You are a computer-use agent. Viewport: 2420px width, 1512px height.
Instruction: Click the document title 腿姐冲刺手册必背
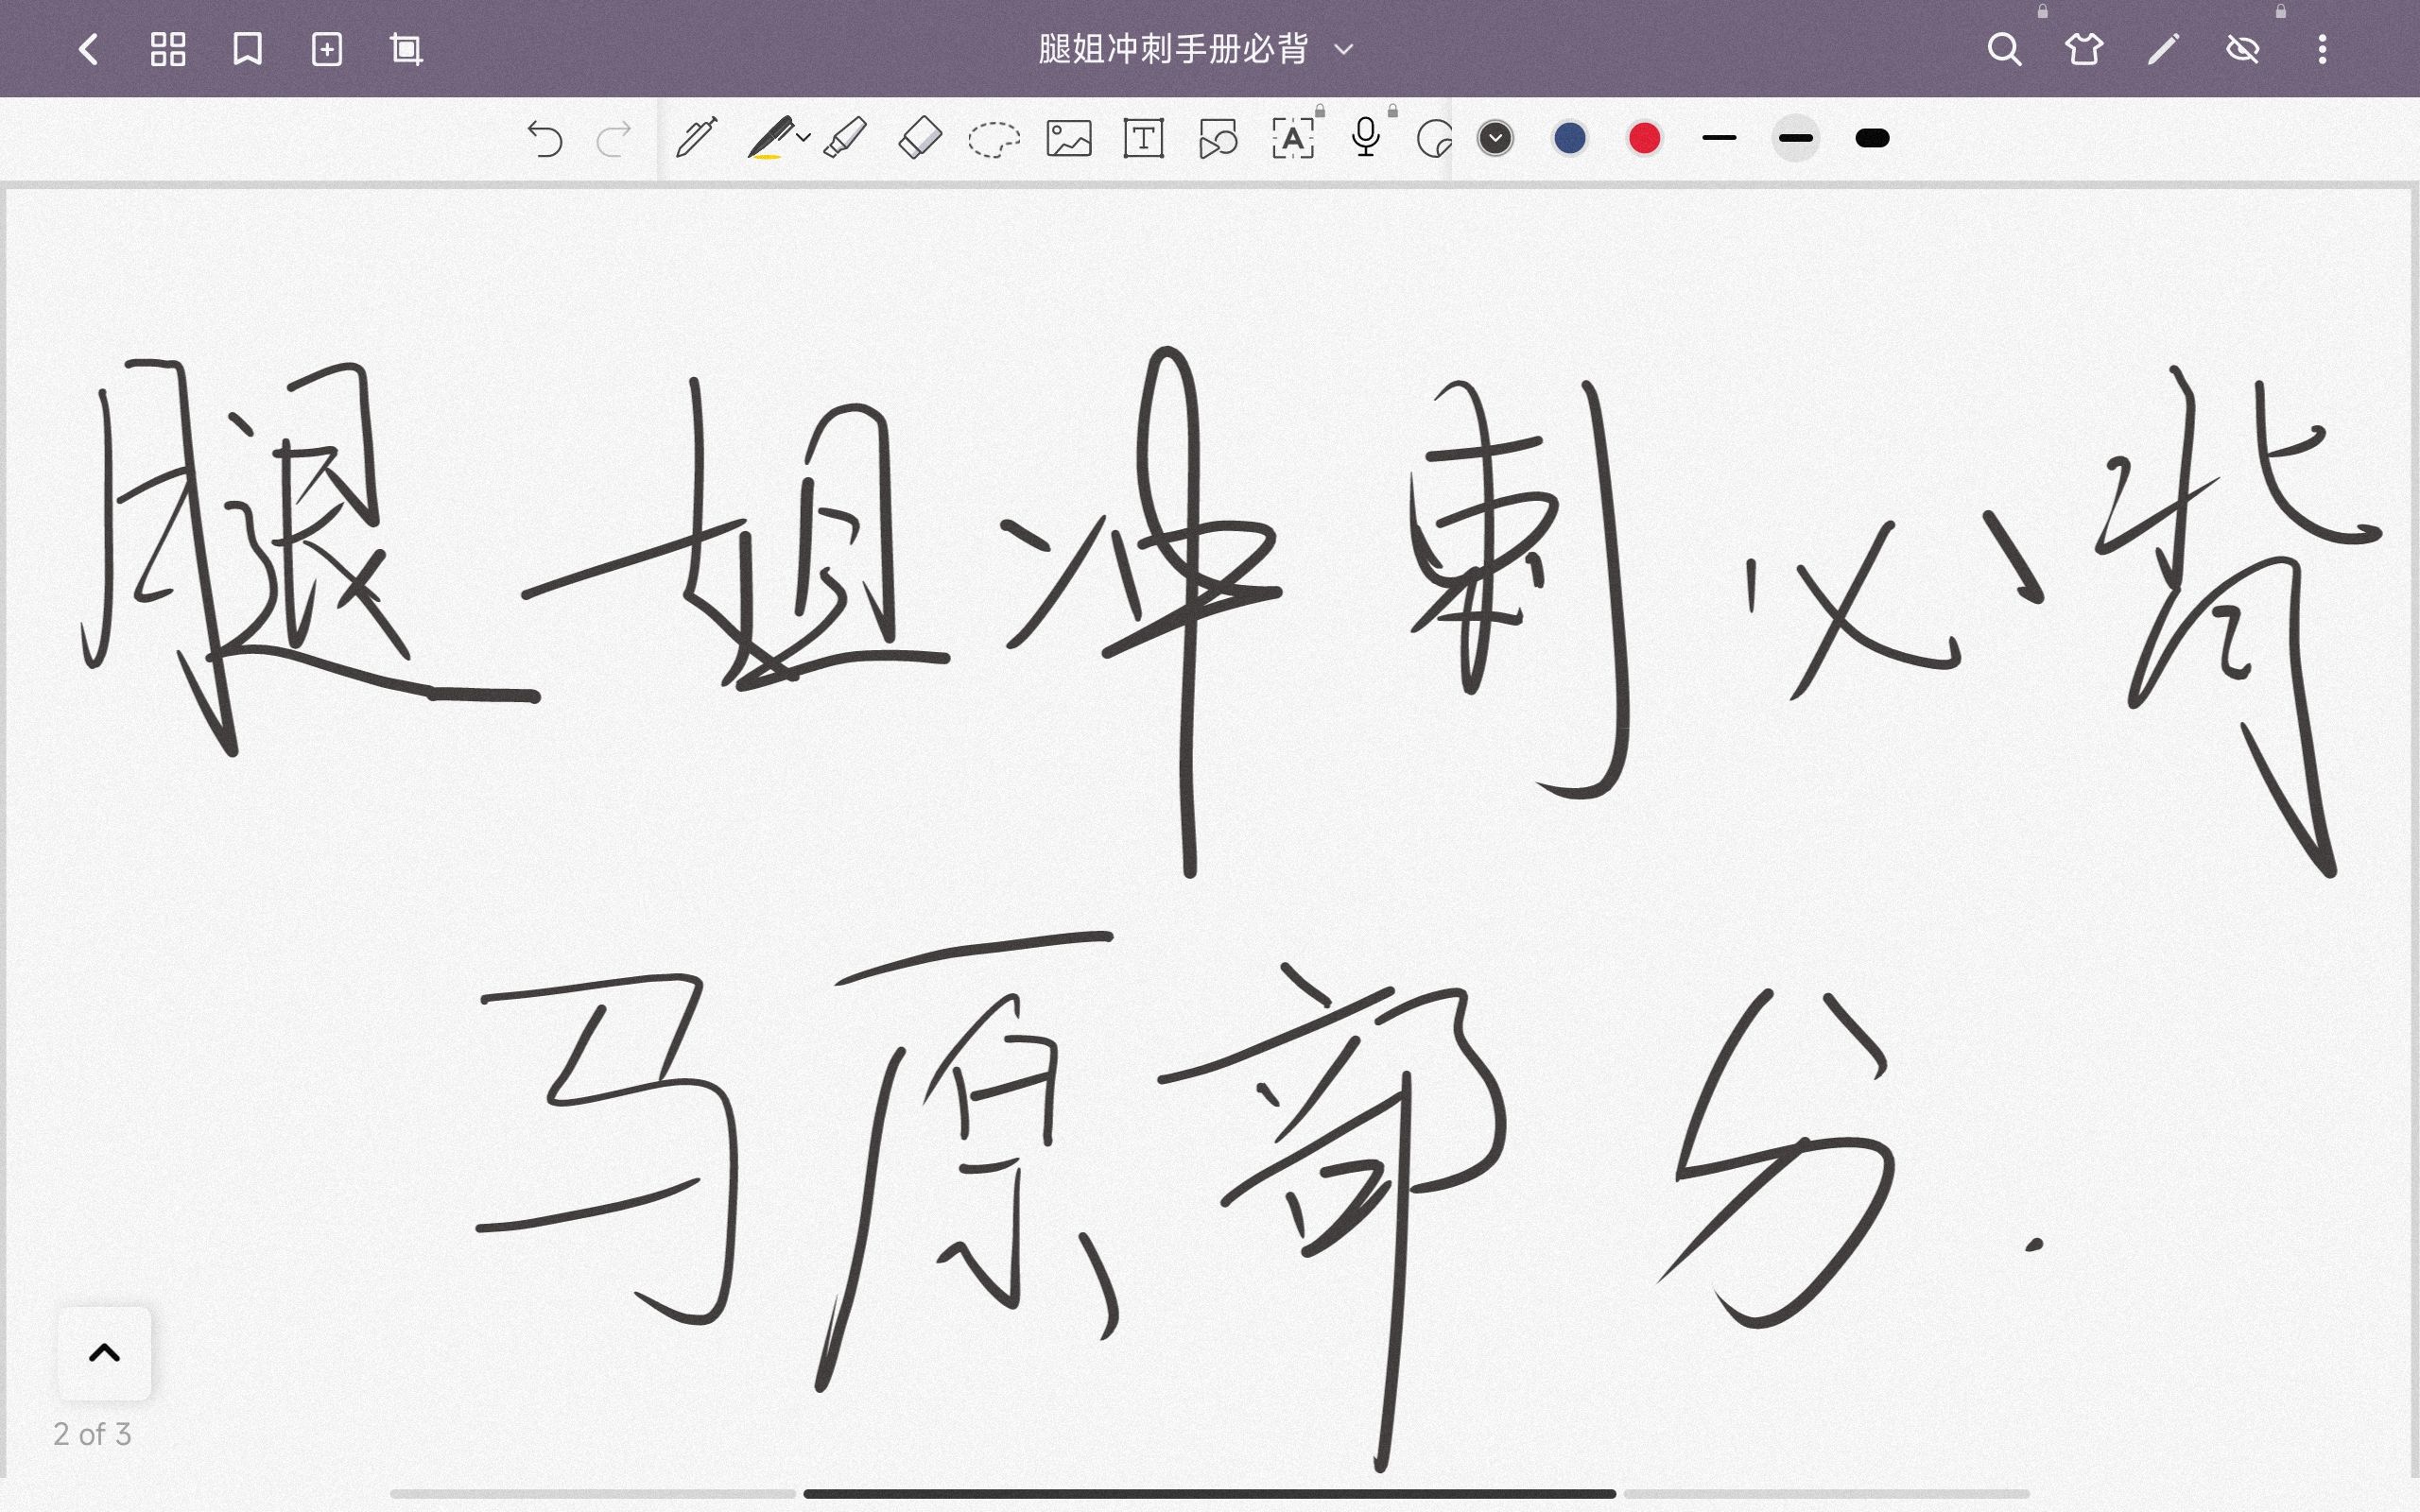point(1173,49)
